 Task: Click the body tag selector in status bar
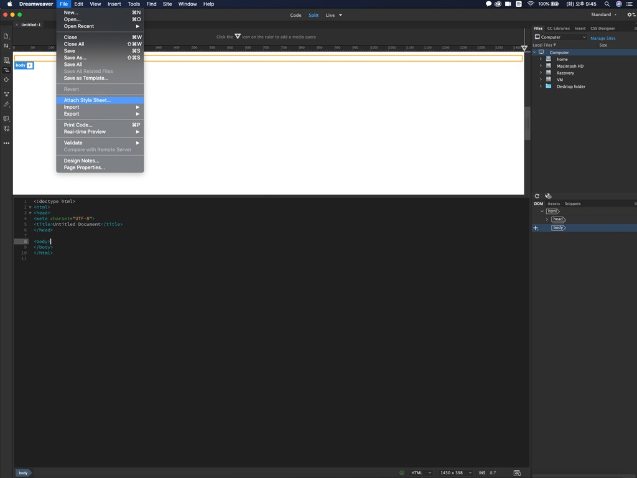click(24, 473)
